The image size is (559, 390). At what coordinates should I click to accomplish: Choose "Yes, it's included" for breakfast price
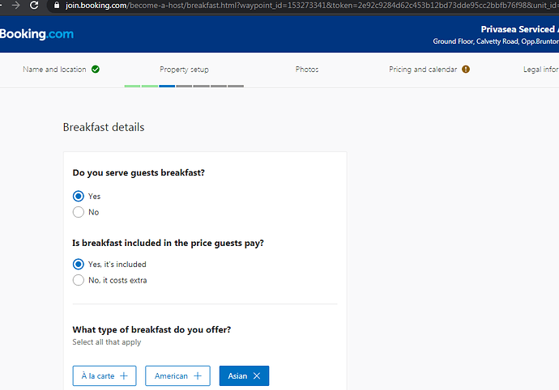click(x=79, y=265)
